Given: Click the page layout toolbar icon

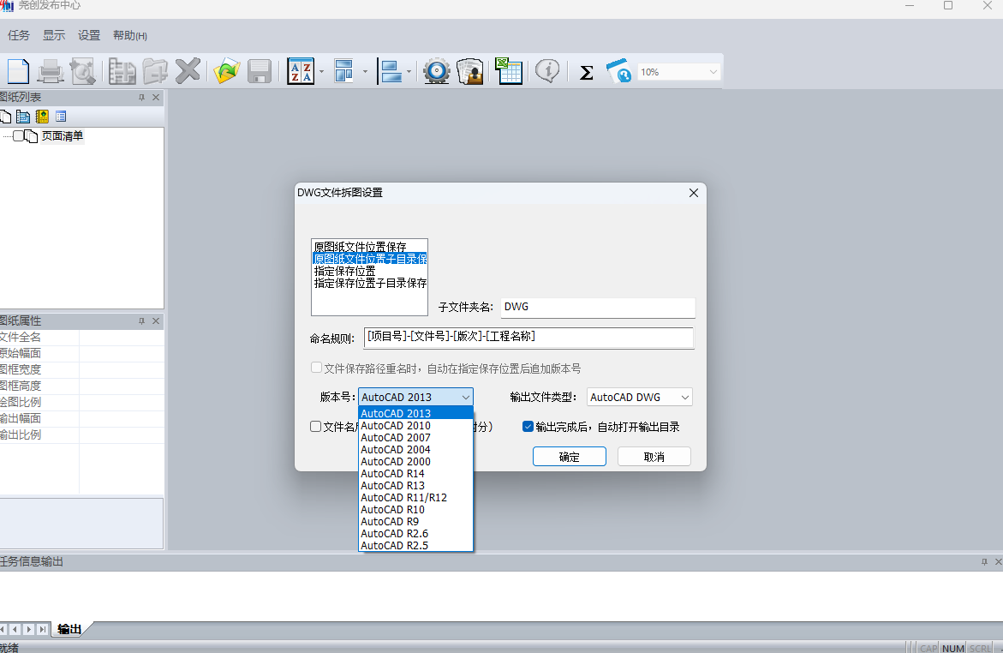Looking at the screenshot, I should 344,71.
